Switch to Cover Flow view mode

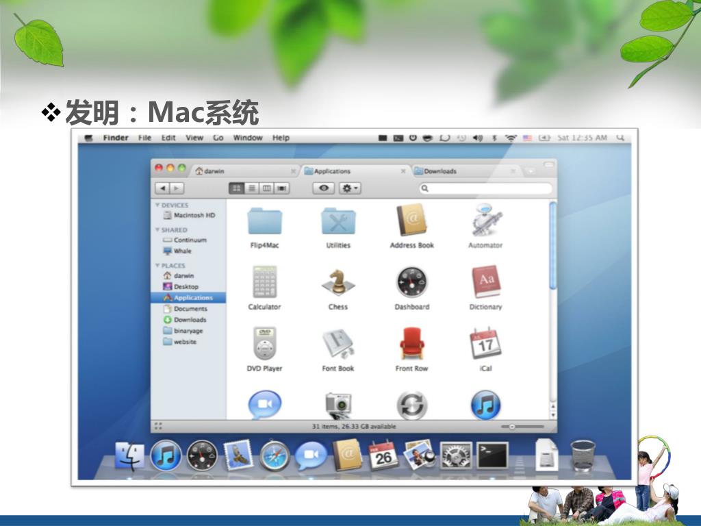click(281, 188)
